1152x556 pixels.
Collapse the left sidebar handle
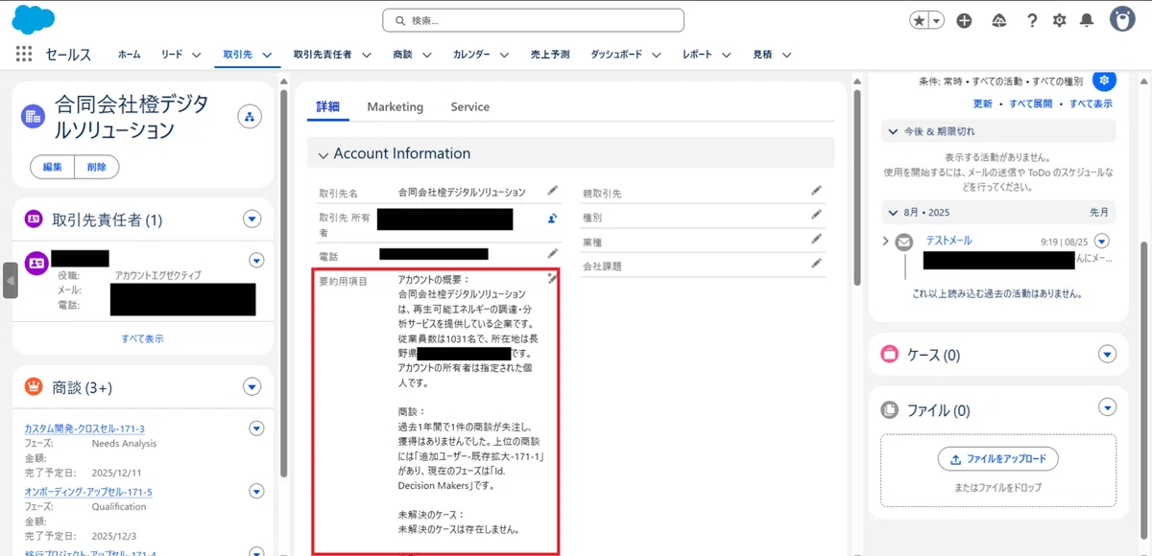point(10,281)
